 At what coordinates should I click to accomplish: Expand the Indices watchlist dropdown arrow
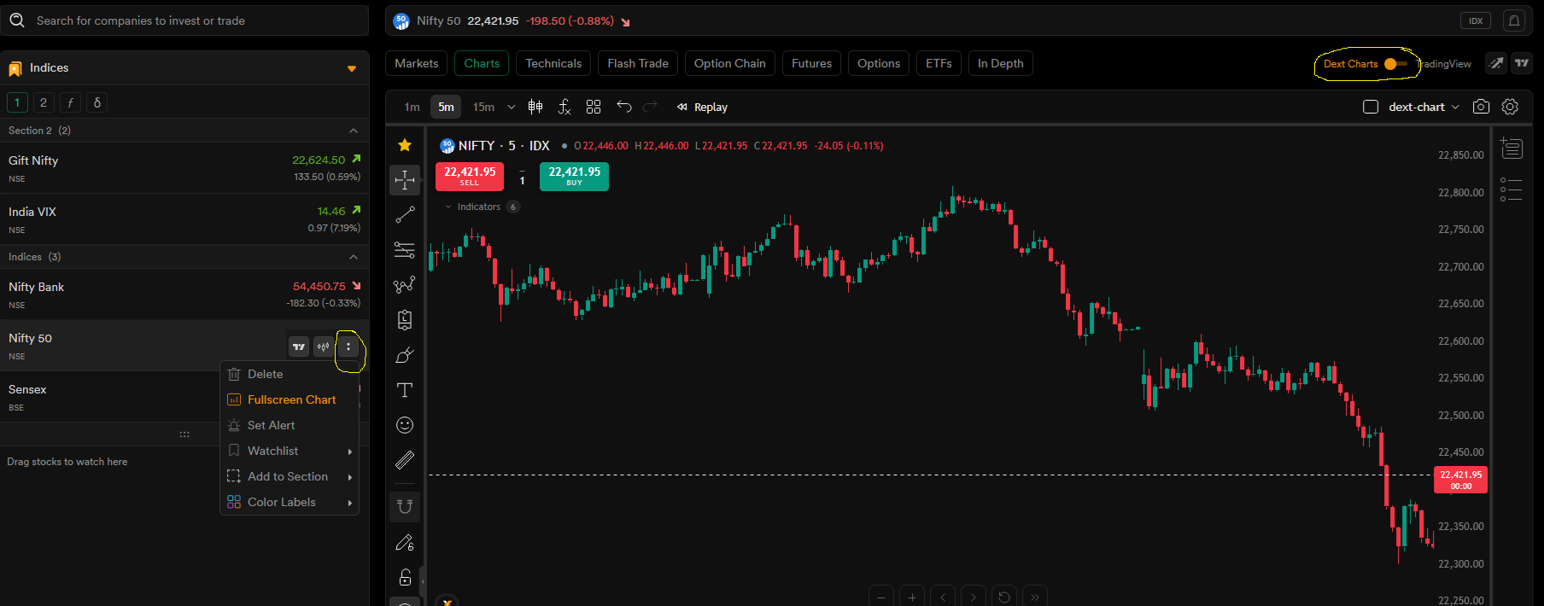pyautogui.click(x=352, y=68)
